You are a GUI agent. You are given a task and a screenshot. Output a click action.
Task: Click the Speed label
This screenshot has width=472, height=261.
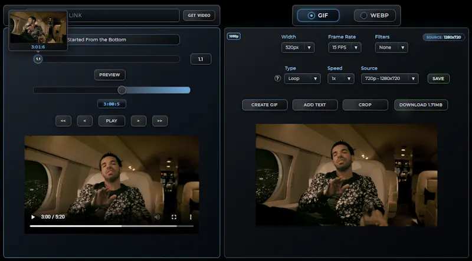[x=335, y=68]
